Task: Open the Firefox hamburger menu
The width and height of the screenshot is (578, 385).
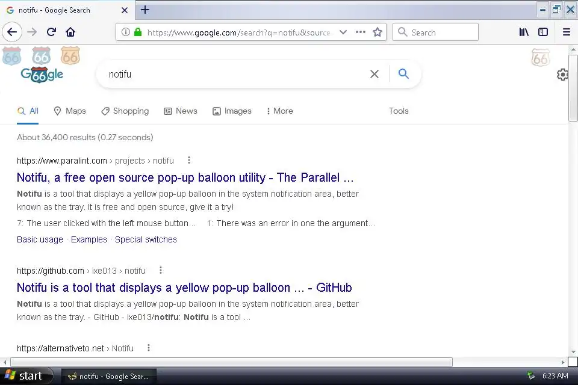Action: [567, 32]
